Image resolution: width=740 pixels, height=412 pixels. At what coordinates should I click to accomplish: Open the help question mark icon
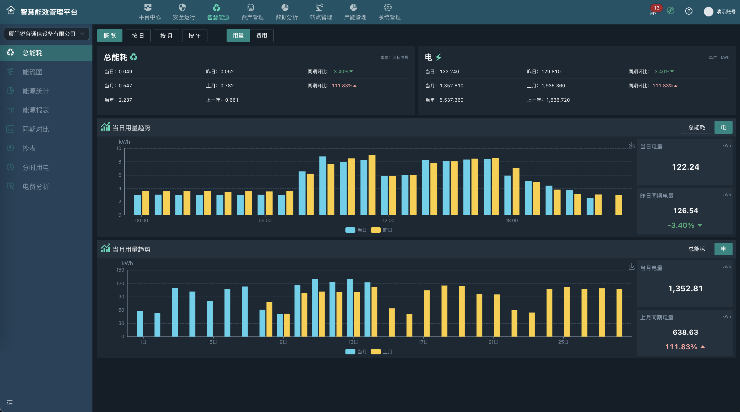pos(688,11)
